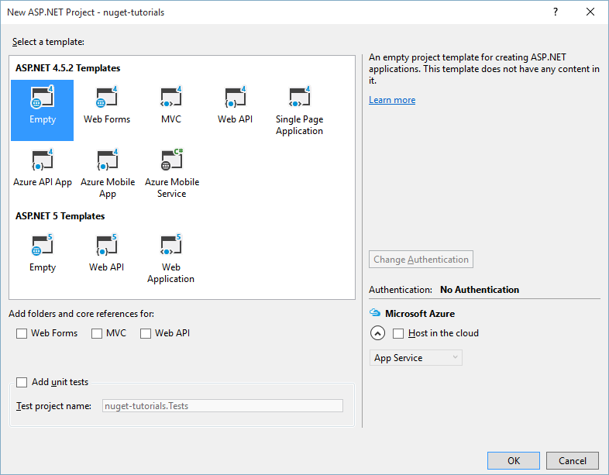Click the Cancel button
This screenshot has height=475, width=609.
point(573,460)
